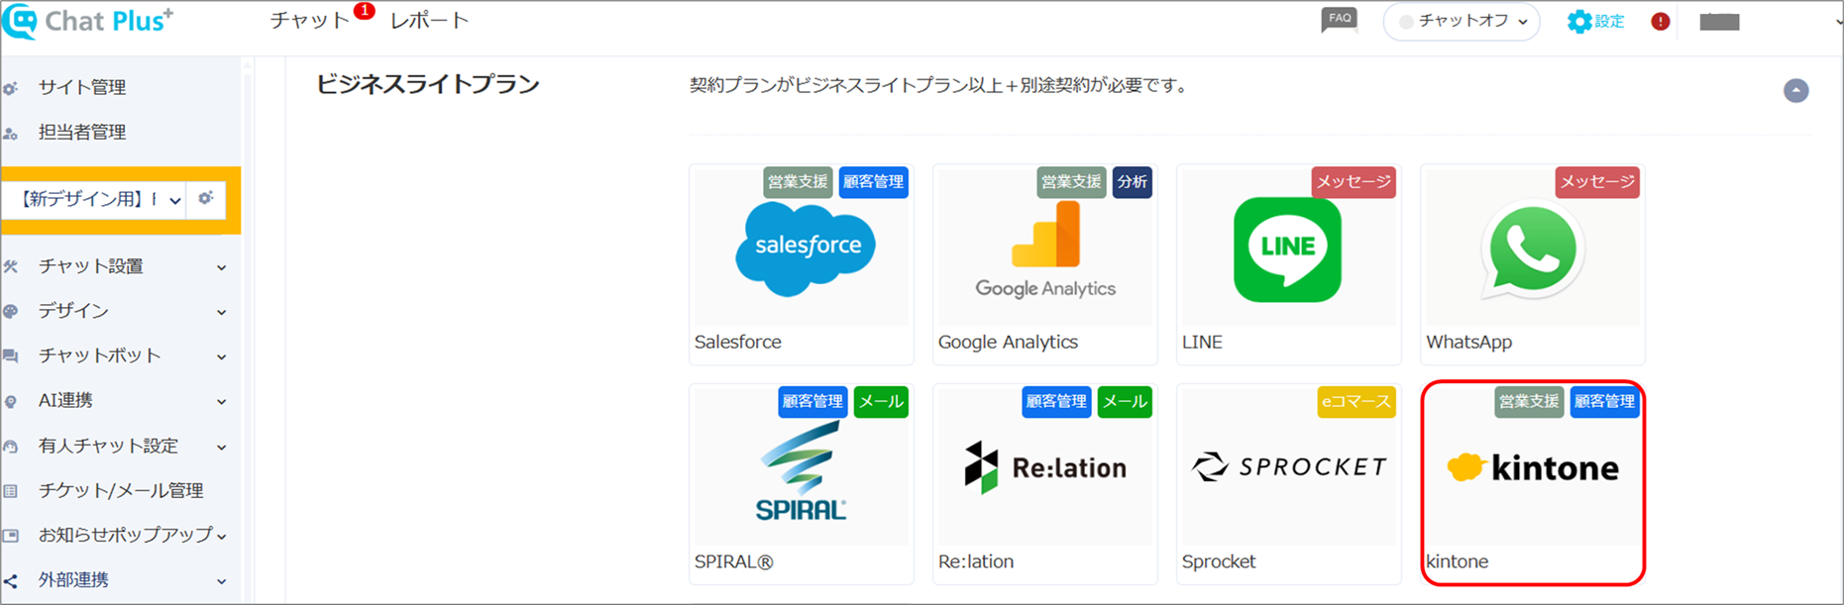Open the FAQ speech bubble icon

1339,20
